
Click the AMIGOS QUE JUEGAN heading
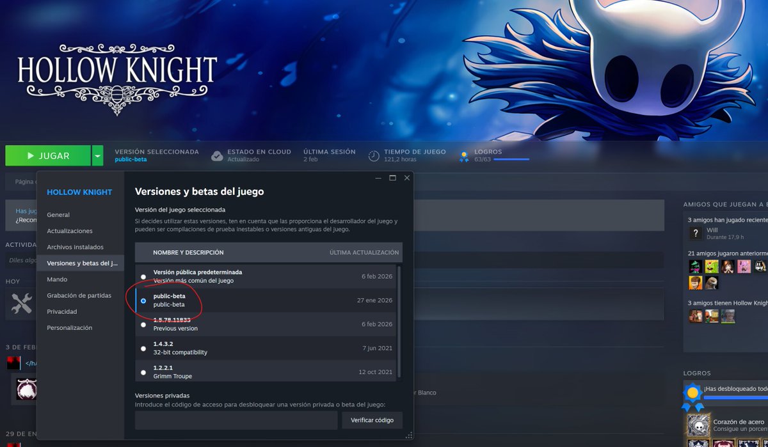click(725, 205)
